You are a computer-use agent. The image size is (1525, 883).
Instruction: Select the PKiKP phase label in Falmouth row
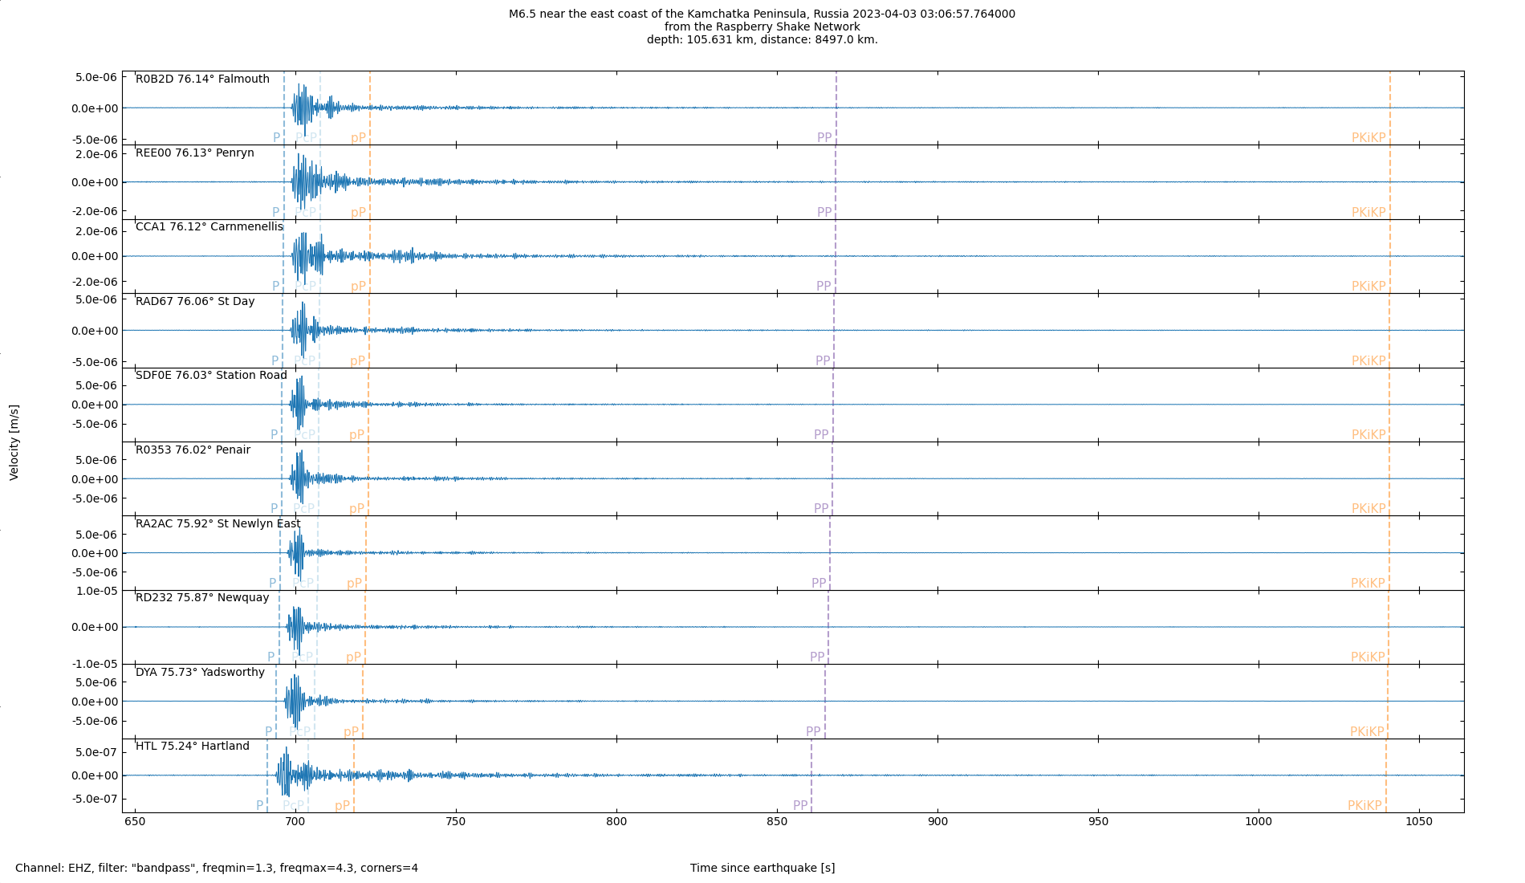click(1368, 138)
